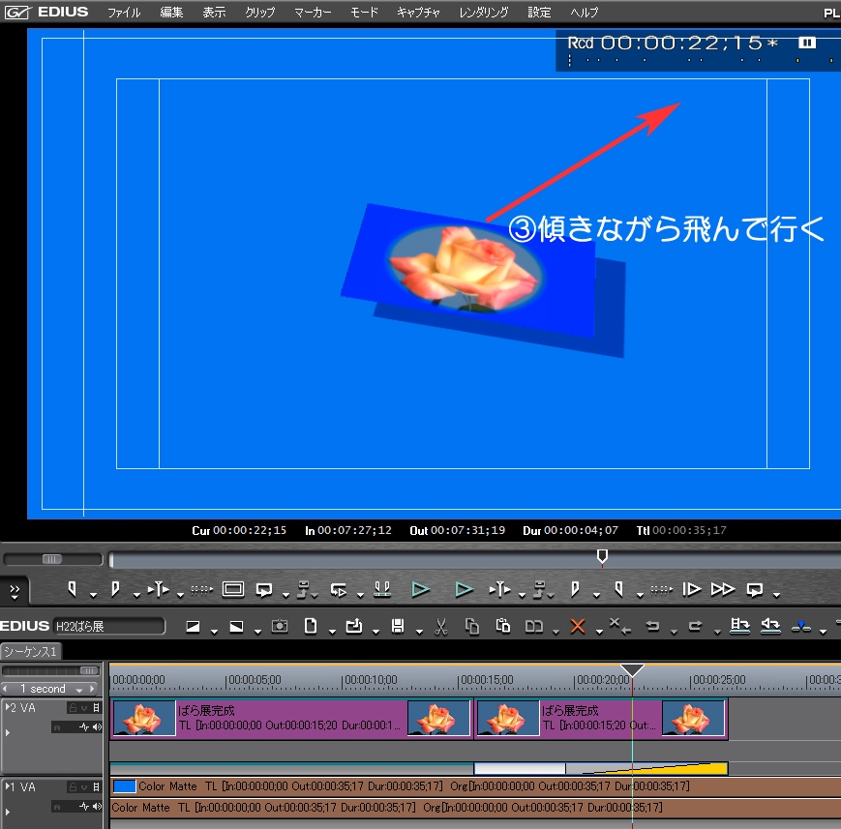Viewport: 841px width, 829px height.
Task: Open the クリップ menu
Action: click(259, 13)
